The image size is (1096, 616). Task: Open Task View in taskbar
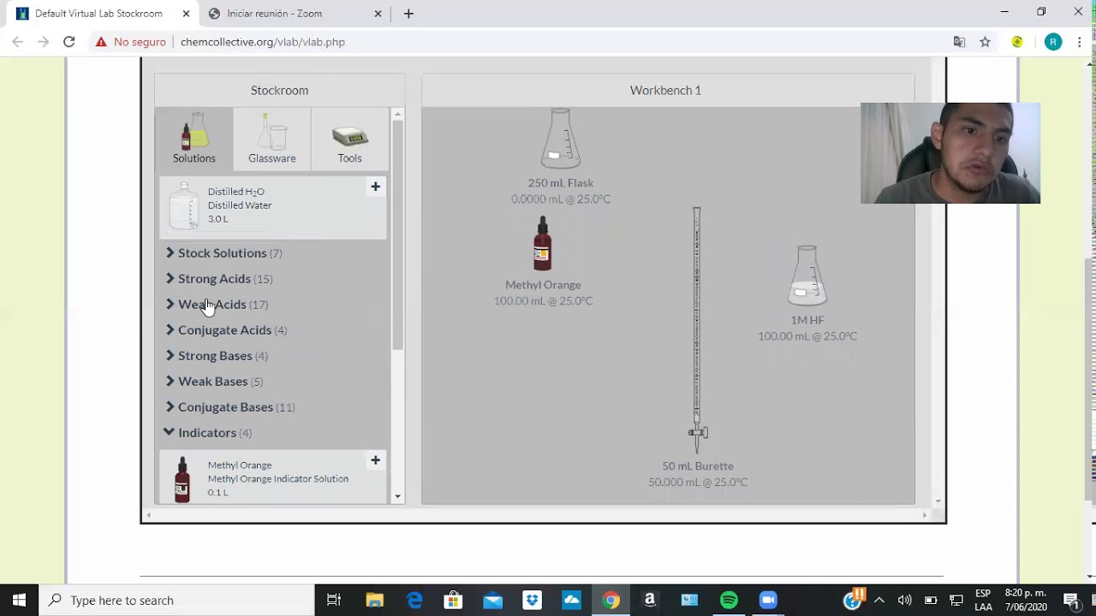[x=334, y=600]
